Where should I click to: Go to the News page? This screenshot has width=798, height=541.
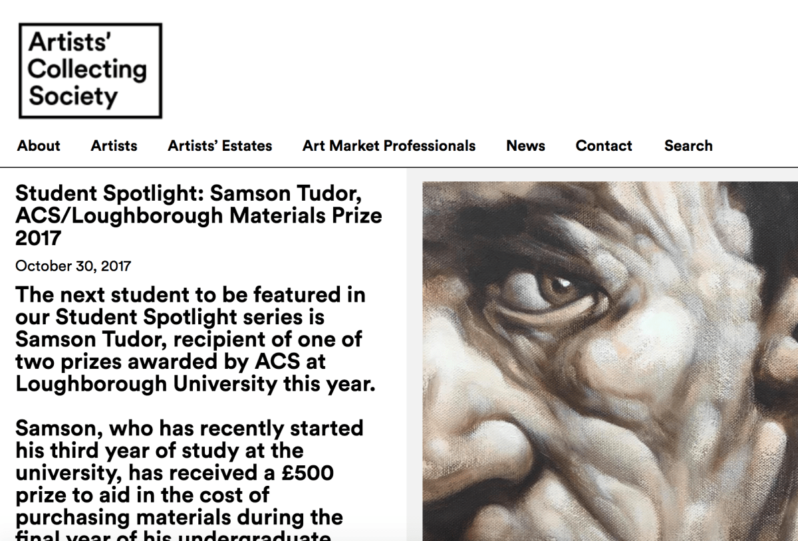point(525,146)
